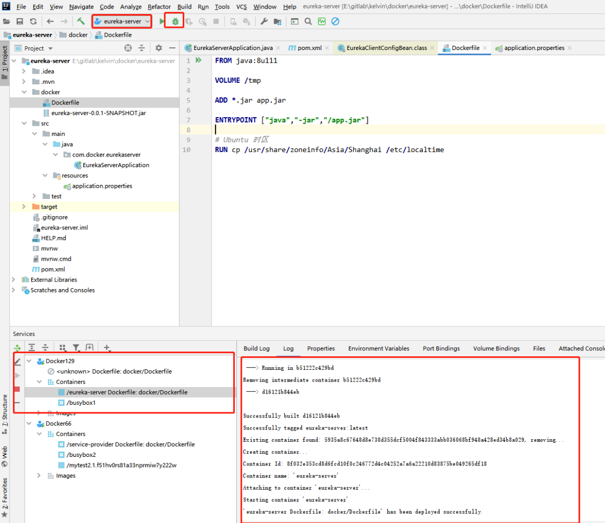Expand all services in Services toolbar

click(x=32, y=347)
